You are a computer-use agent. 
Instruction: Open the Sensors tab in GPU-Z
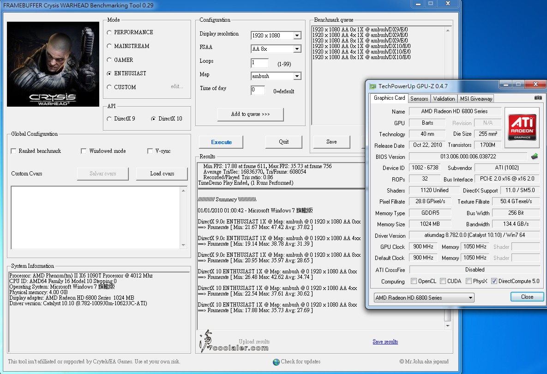(419, 99)
